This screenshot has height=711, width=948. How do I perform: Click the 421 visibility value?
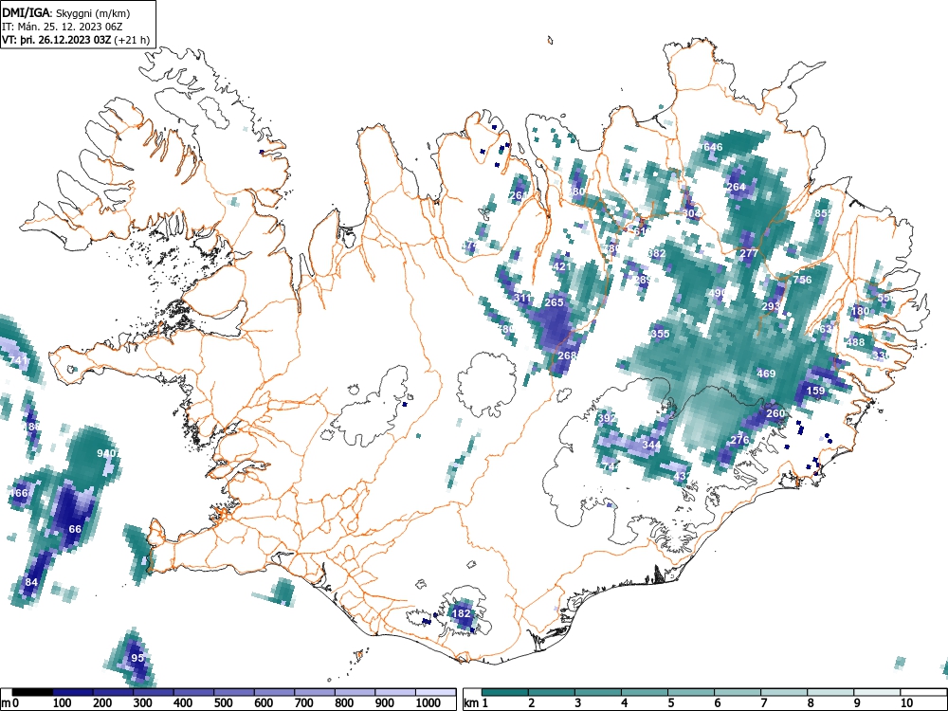pyautogui.click(x=561, y=266)
